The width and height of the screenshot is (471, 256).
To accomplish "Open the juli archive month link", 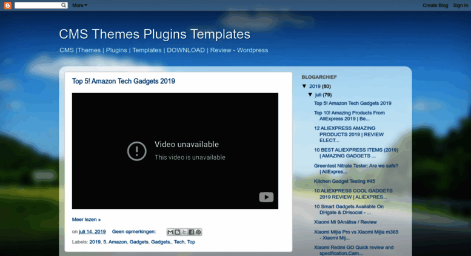I will 318,95.
